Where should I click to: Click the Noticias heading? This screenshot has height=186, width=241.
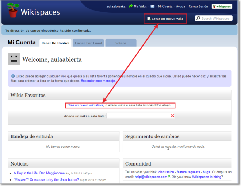(19, 164)
